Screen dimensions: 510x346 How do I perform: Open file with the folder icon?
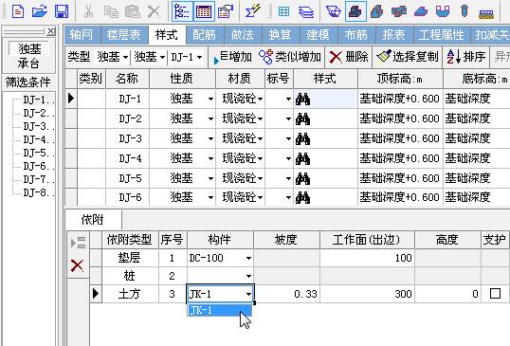click(40, 11)
